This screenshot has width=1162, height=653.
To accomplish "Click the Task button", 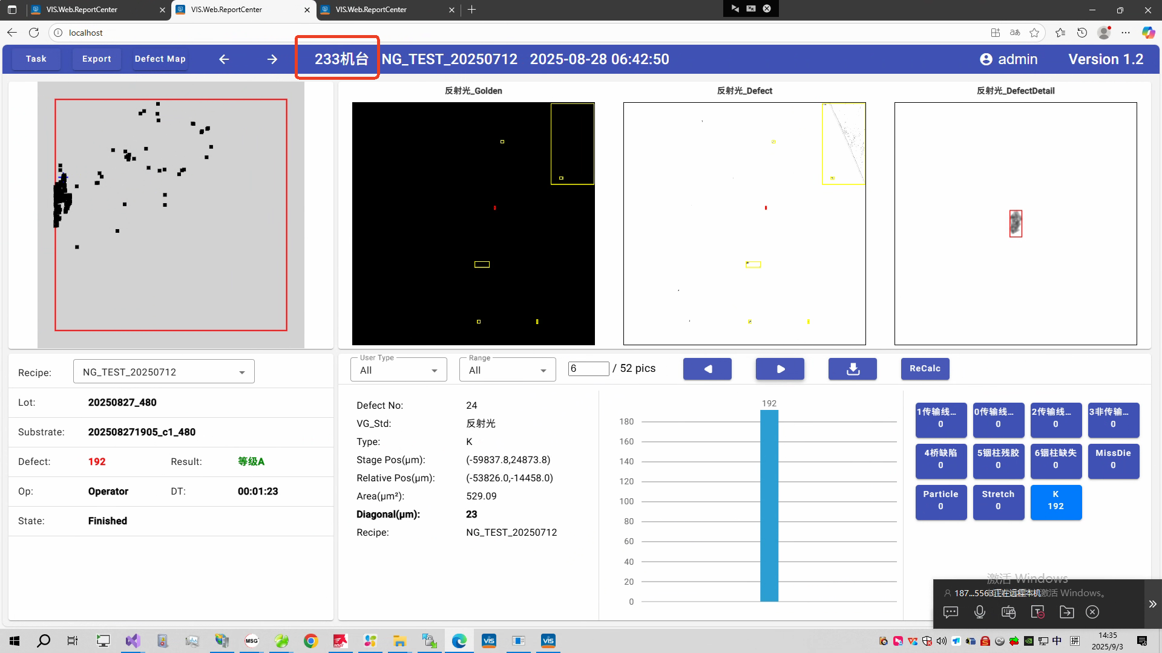I will click(x=36, y=59).
